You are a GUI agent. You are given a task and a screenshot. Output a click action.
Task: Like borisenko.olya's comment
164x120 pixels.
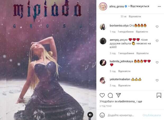(157, 27)
